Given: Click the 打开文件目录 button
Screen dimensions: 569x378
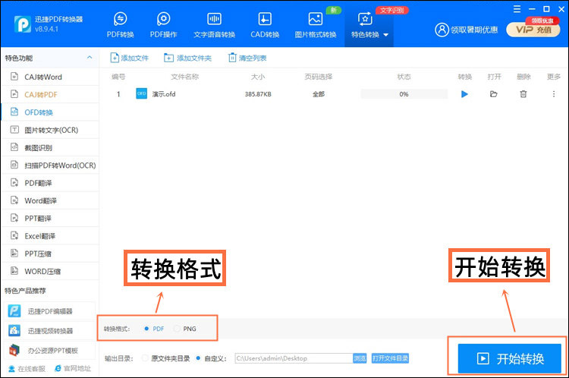Looking at the screenshot, I should 390,358.
